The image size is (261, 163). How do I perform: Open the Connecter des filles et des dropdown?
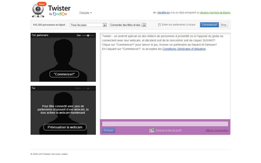127,25
